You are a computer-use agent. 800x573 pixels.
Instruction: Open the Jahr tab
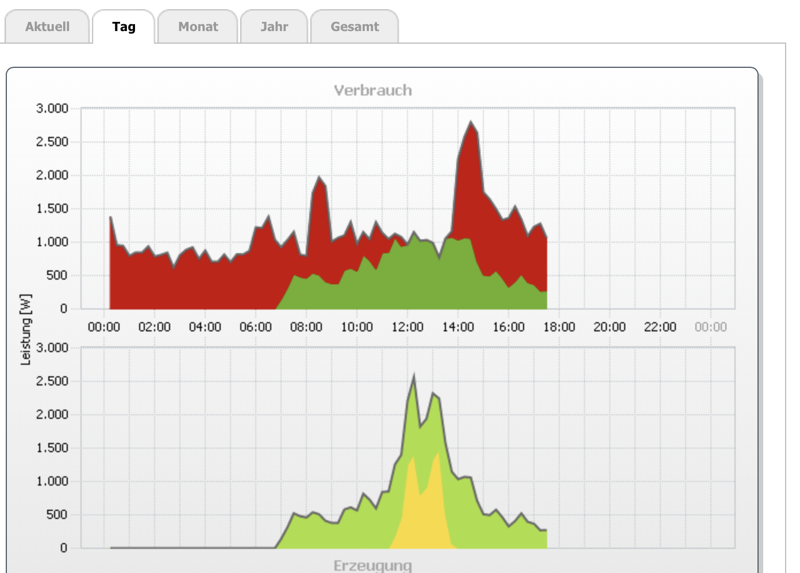pos(274,26)
